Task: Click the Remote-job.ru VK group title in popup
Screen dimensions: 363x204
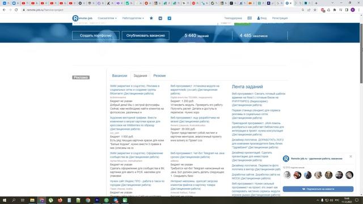Action: 316,159
